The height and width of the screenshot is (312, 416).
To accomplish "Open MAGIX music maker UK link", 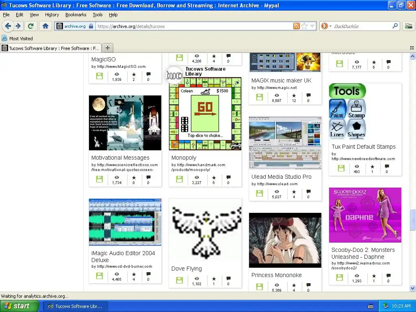I will pos(281,80).
